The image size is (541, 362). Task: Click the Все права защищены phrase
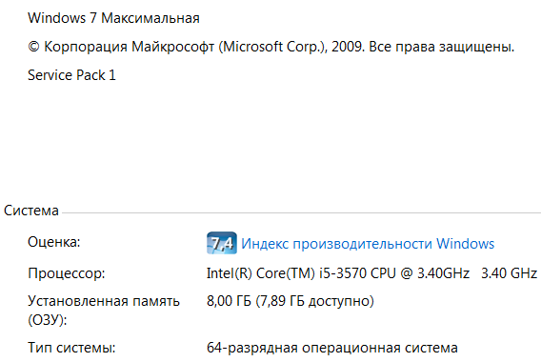click(442, 47)
